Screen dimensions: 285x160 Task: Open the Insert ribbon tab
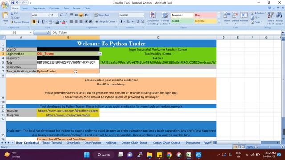(25, 8)
